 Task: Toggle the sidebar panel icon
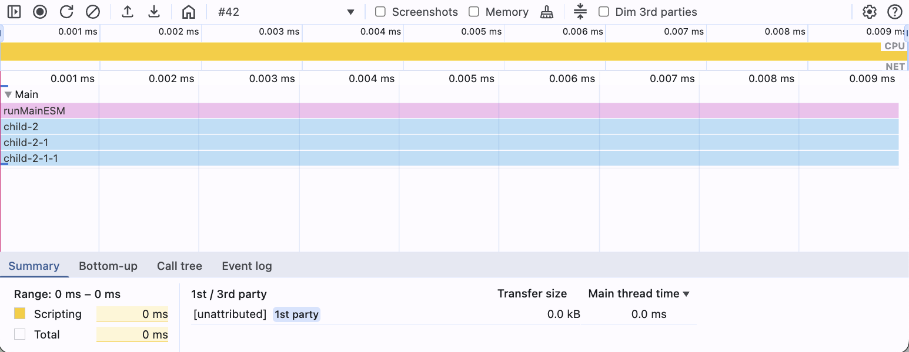[14, 12]
